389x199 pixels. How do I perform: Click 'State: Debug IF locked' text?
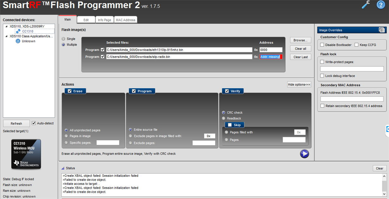point(18,179)
